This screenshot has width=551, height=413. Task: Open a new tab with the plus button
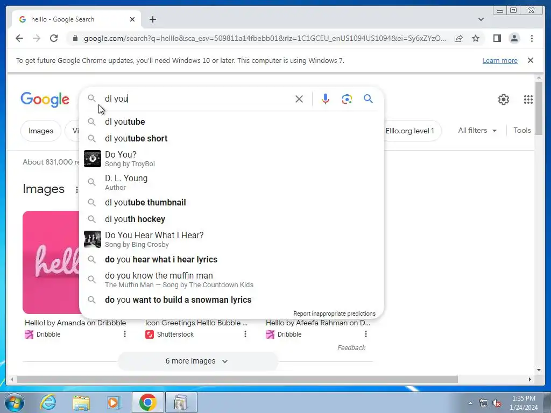click(152, 19)
